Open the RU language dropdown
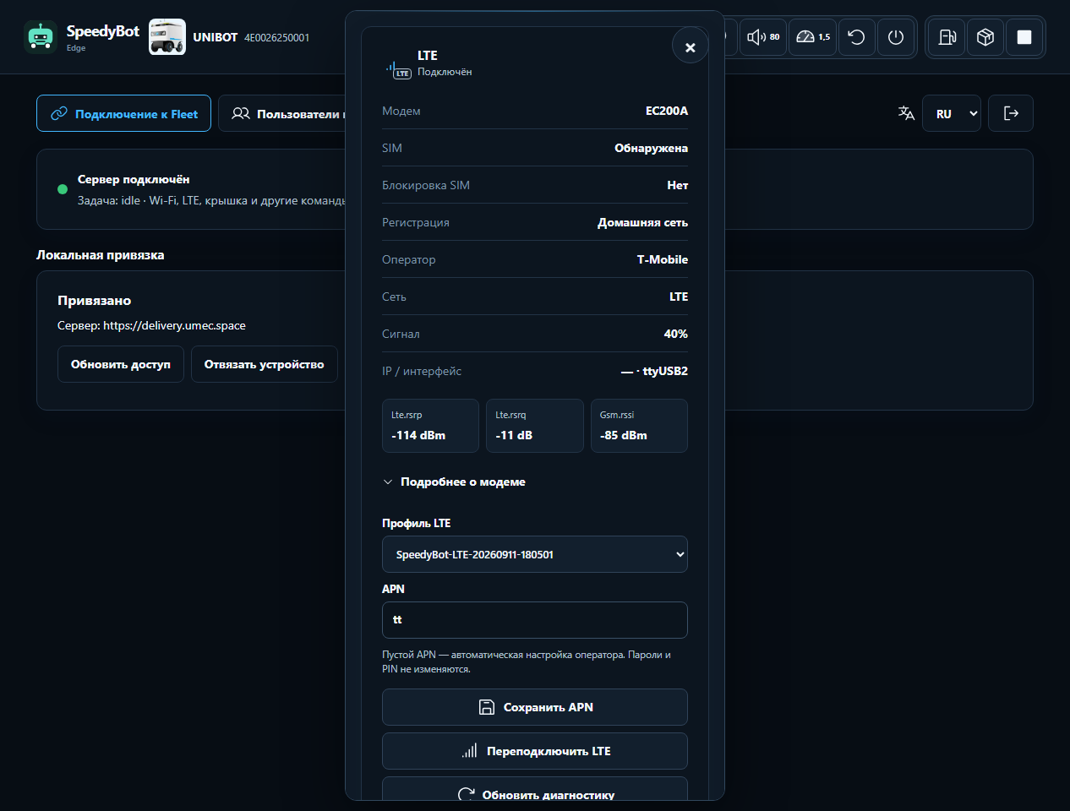 (952, 113)
